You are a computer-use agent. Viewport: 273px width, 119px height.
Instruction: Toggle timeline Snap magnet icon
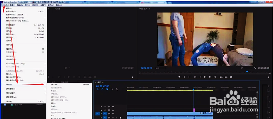pyautogui.click(x=102, y=89)
